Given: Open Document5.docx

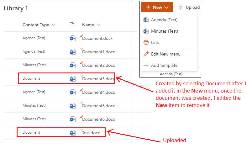Looking at the screenshot, I should coord(98,106).
